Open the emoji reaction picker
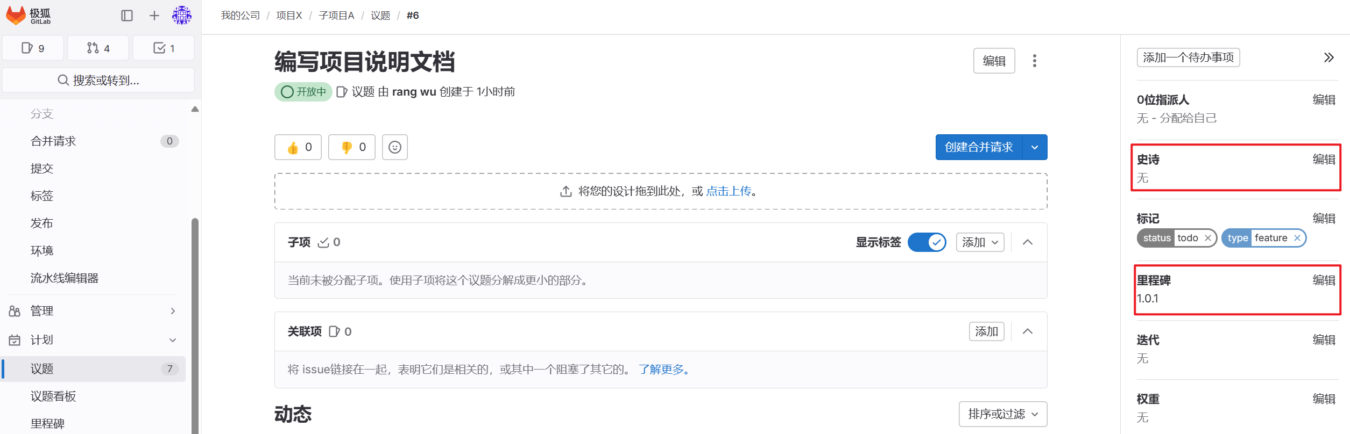 pos(395,147)
